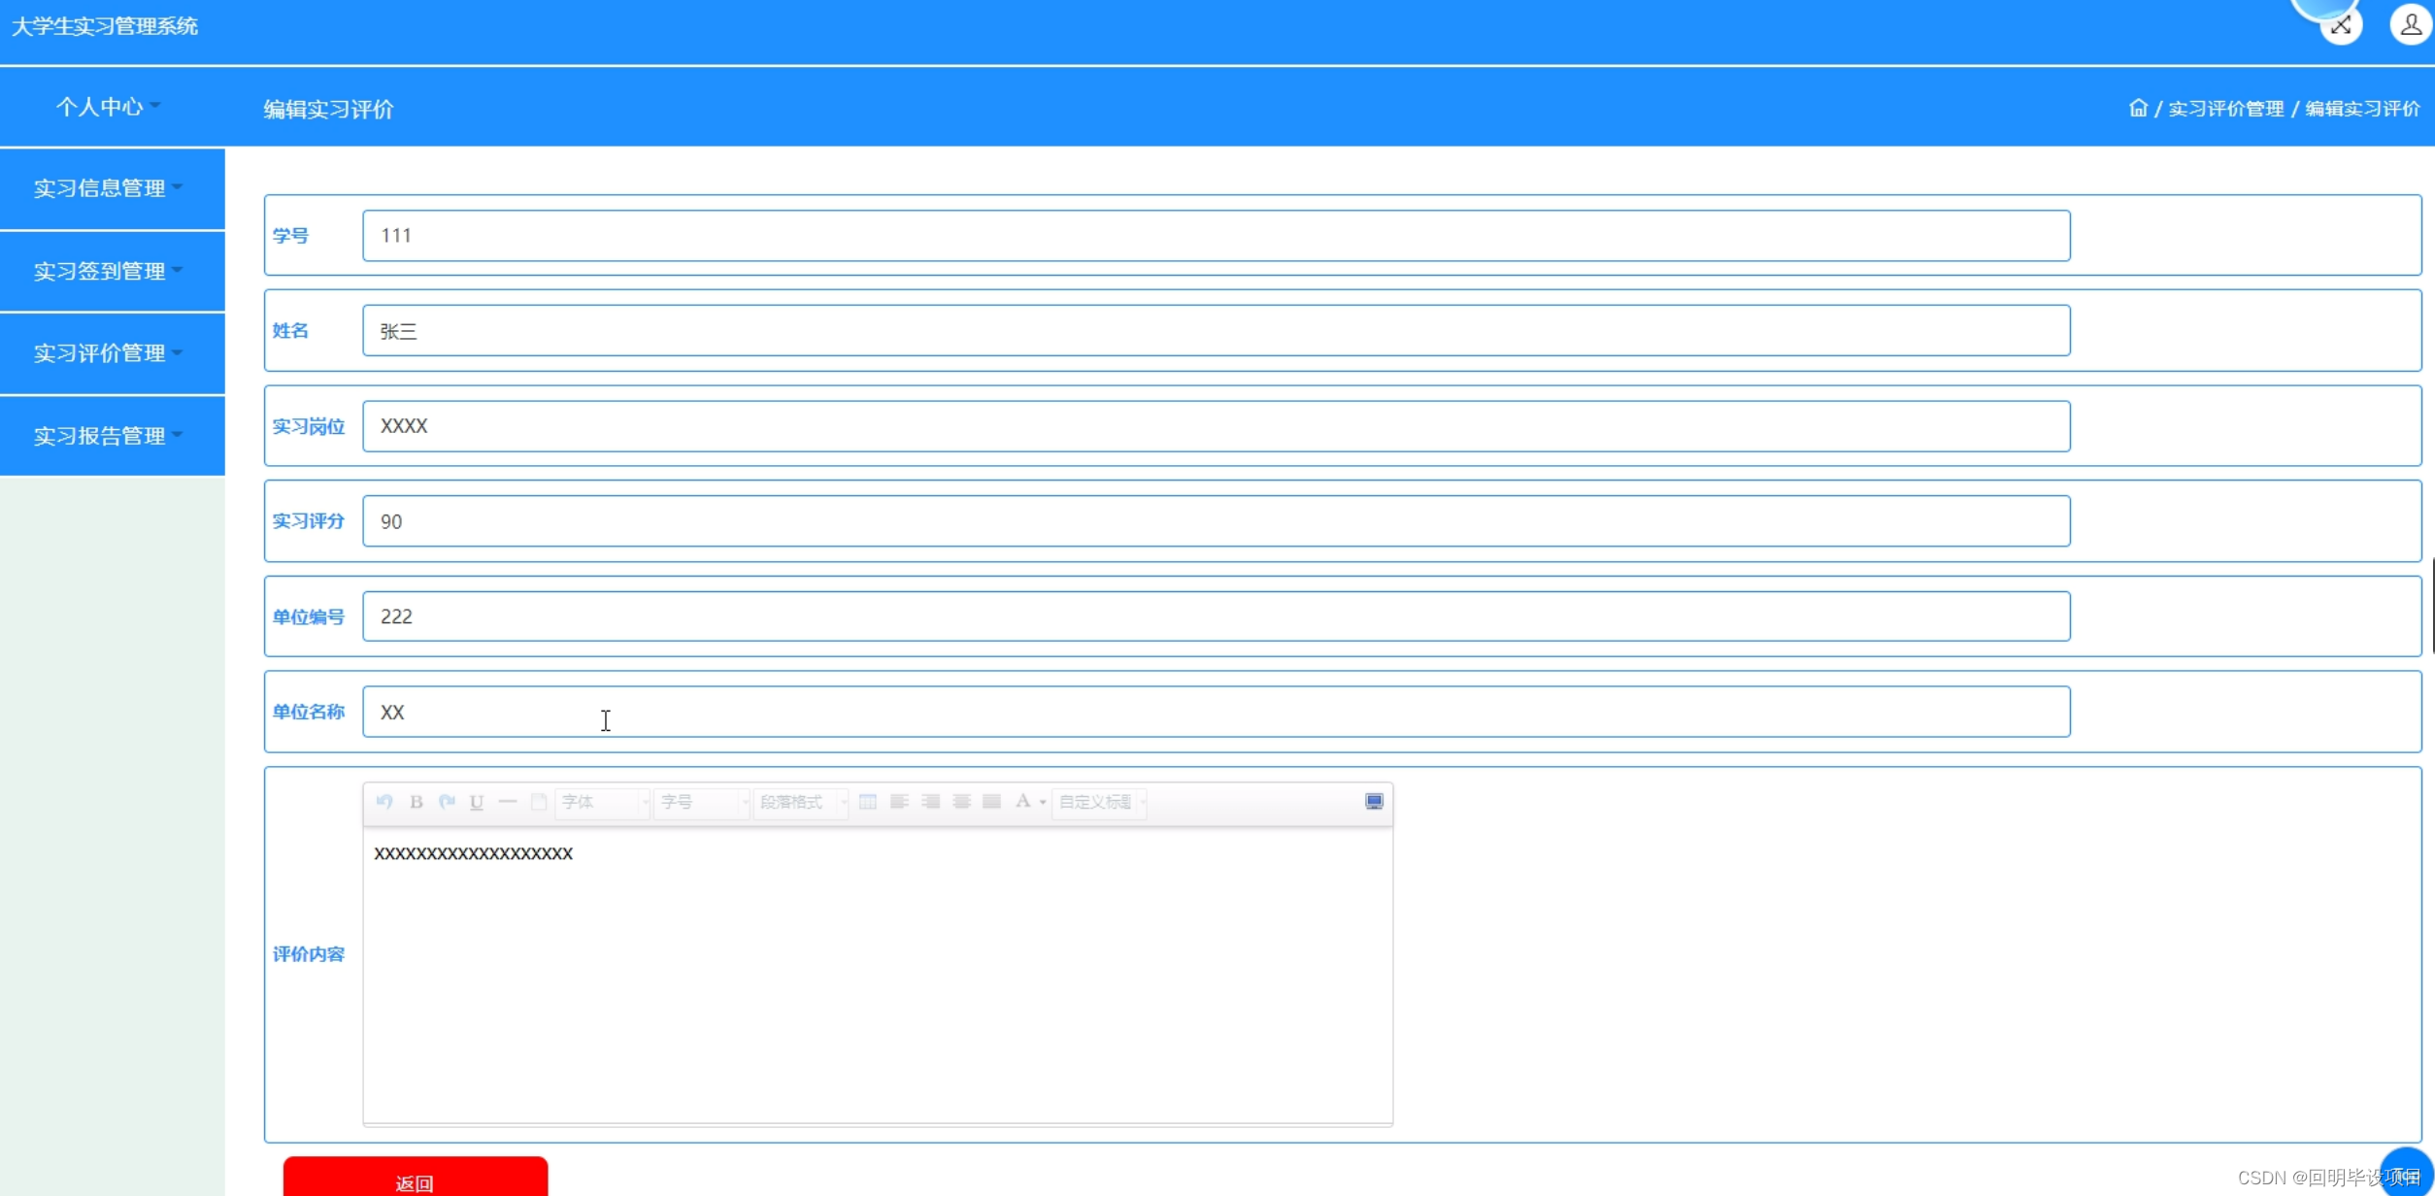Toggle justify alignment in editor toolbar
This screenshot has width=2435, height=1196.
click(991, 802)
